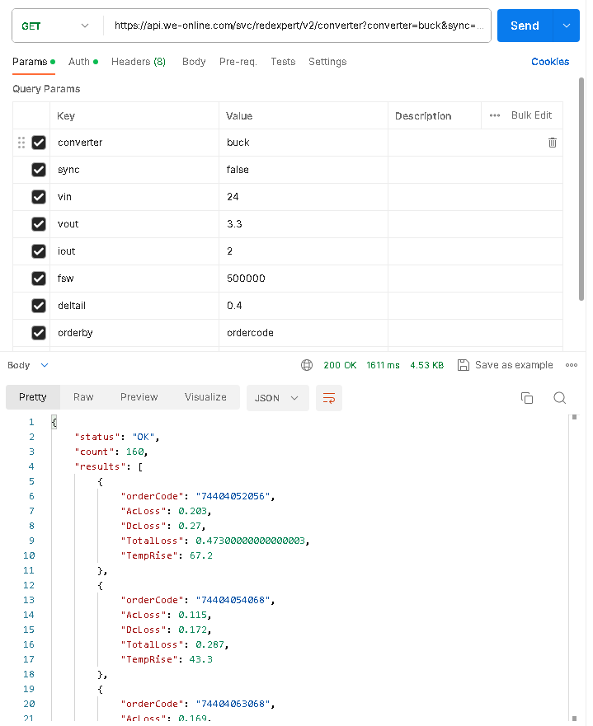Open the response options ellipsis menu

[572, 364]
